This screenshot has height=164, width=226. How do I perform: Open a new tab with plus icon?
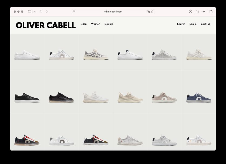pyautogui.click(x=204, y=12)
